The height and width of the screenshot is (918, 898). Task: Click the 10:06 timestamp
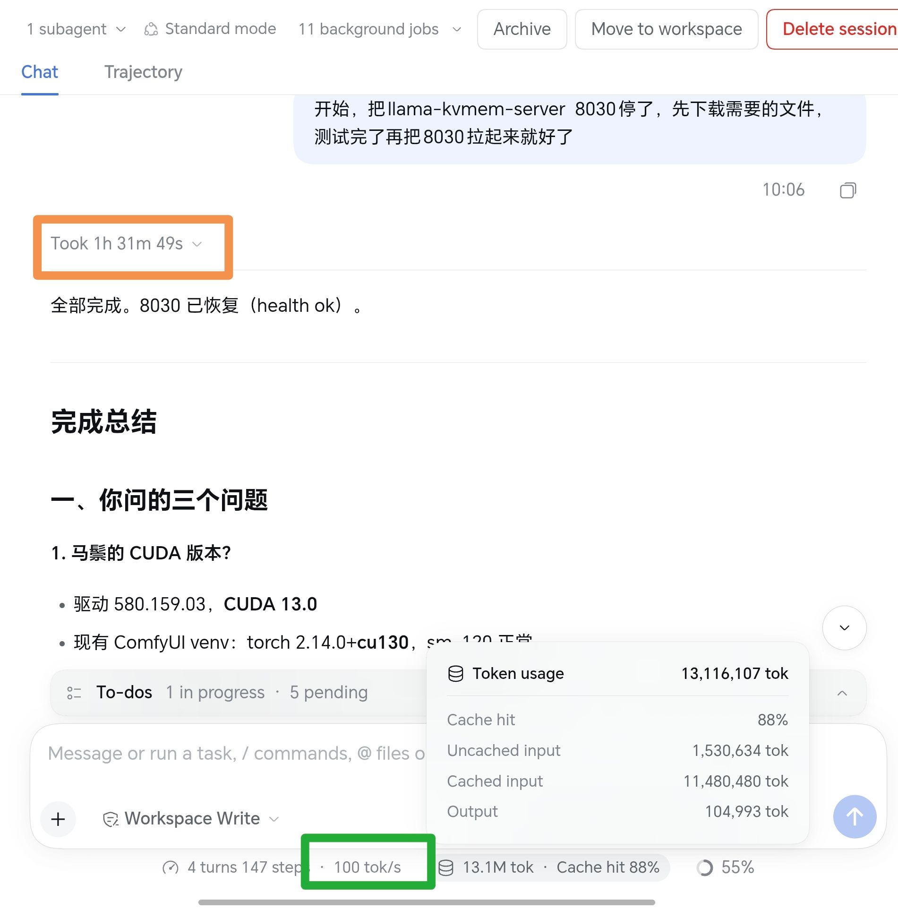(x=783, y=190)
